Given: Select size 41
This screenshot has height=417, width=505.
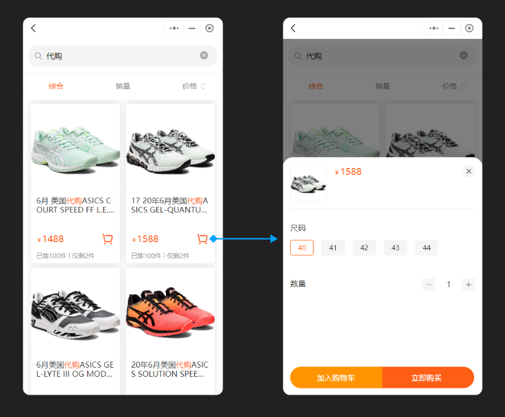Looking at the screenshot, I should pos(333,248).
